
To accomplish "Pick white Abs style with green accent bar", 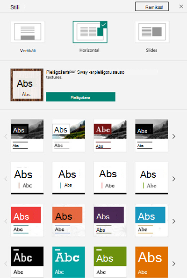I will click(151, 178).
